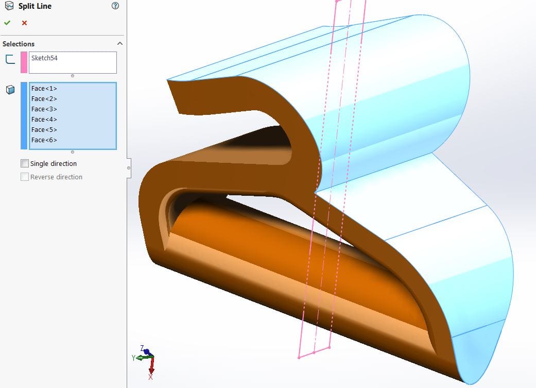The image size is (536, 388).
Task: Click resize handle below face list
Action: tap(73, 152)
